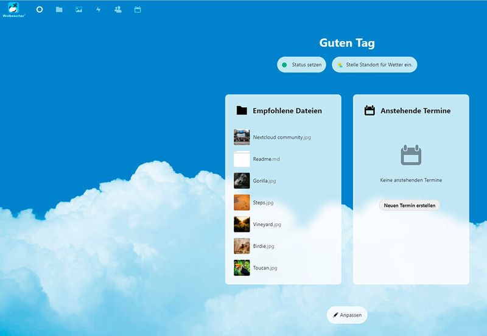Click the Birdie thumbnail image

click(x=242, y=246)
